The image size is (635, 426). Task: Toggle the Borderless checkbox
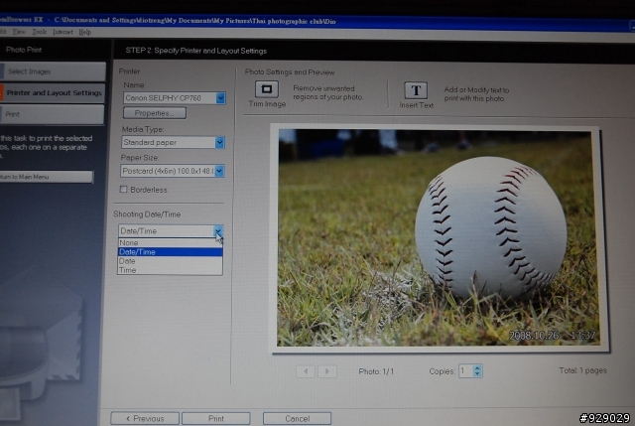[x=123, y=190]
